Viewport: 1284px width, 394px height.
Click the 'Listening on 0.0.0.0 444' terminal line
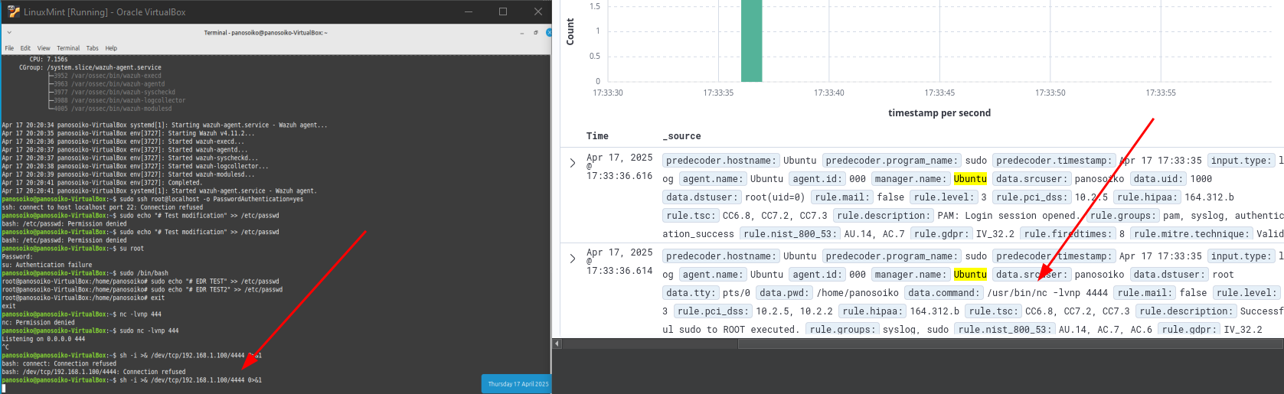44,339
